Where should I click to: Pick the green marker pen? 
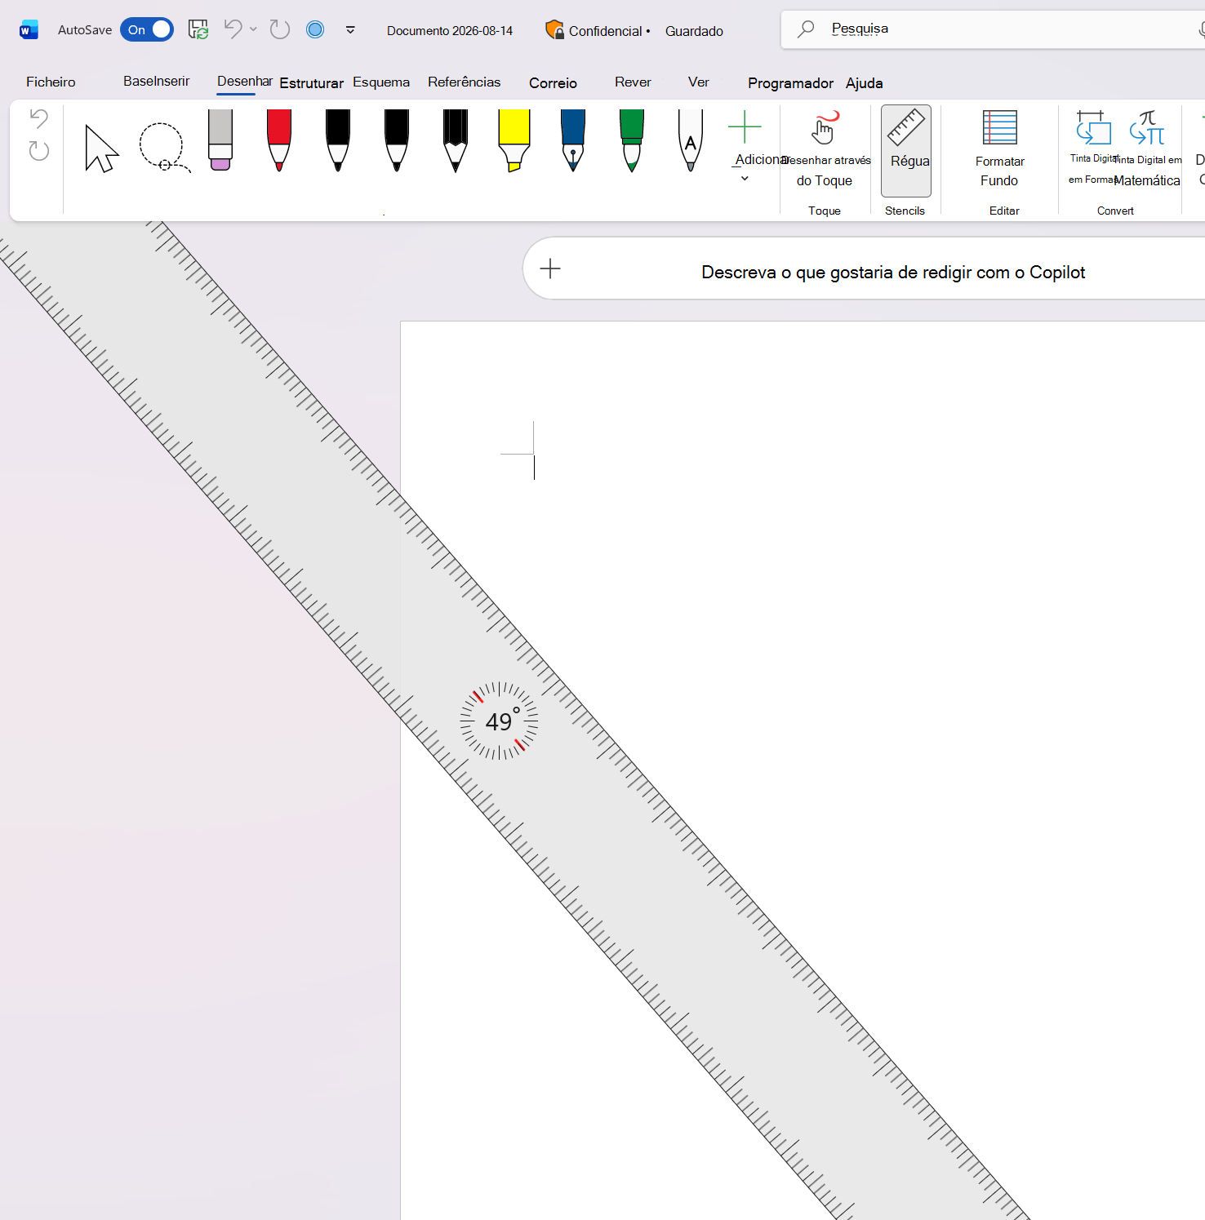[x=632, y=140]
